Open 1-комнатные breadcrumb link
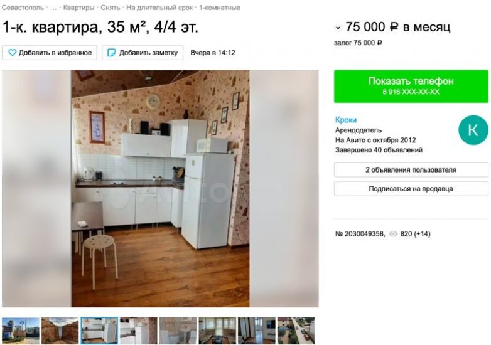The height and width of the screenshot is (345, 491). point(220,8)
